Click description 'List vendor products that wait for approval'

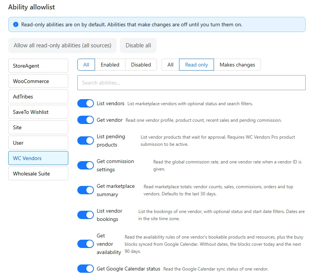click(218, 141)
